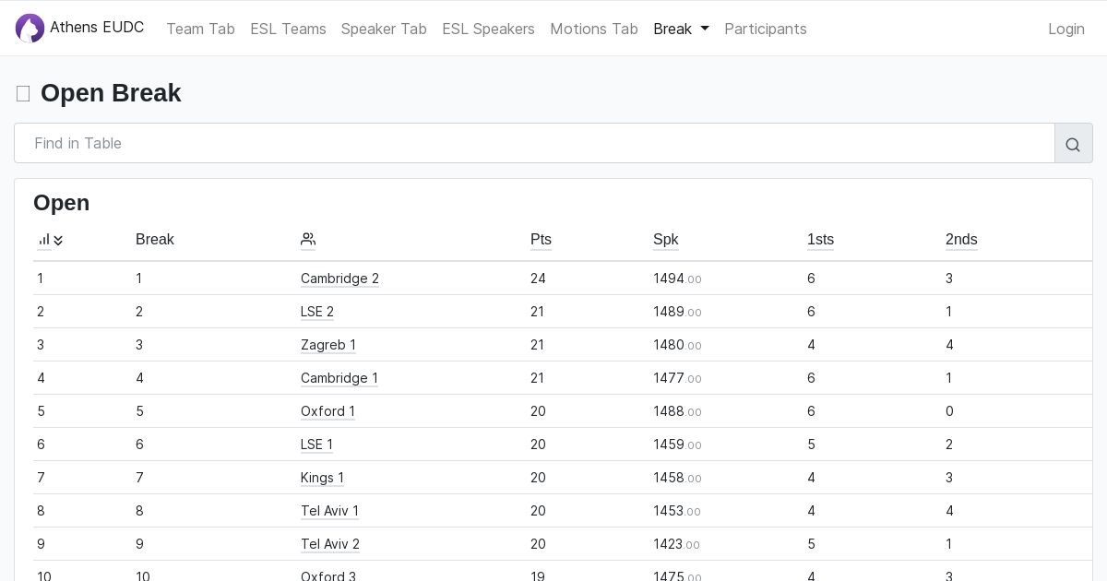Open team Oxford 1
The image size is (1107, 581).
tap(327, 411)
